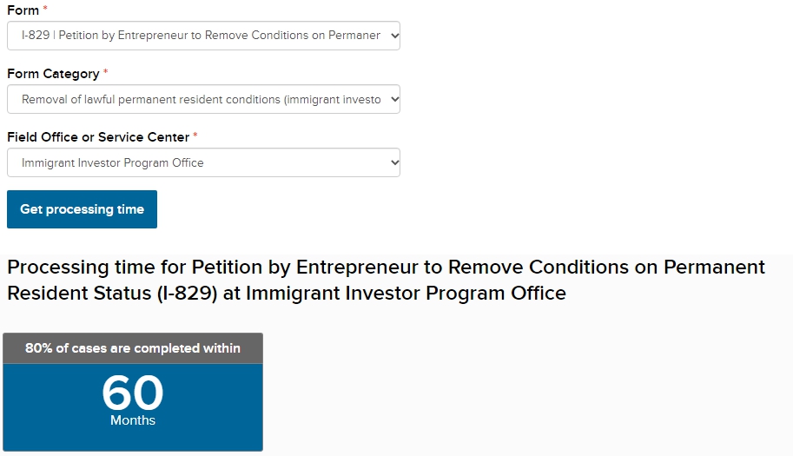Image resolution: width=793 pixels, height=456 pixels.
Task: Click the chevron beside Immigrant Investor Program Office
Action: [395, 162]
